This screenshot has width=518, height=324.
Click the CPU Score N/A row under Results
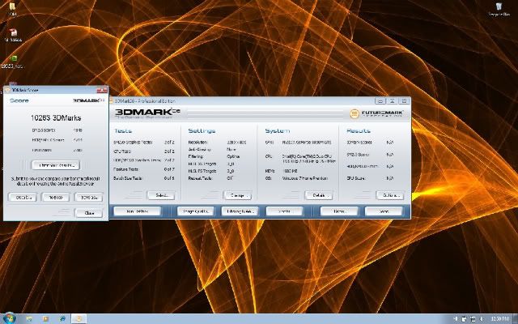click(x=370, y=178)
